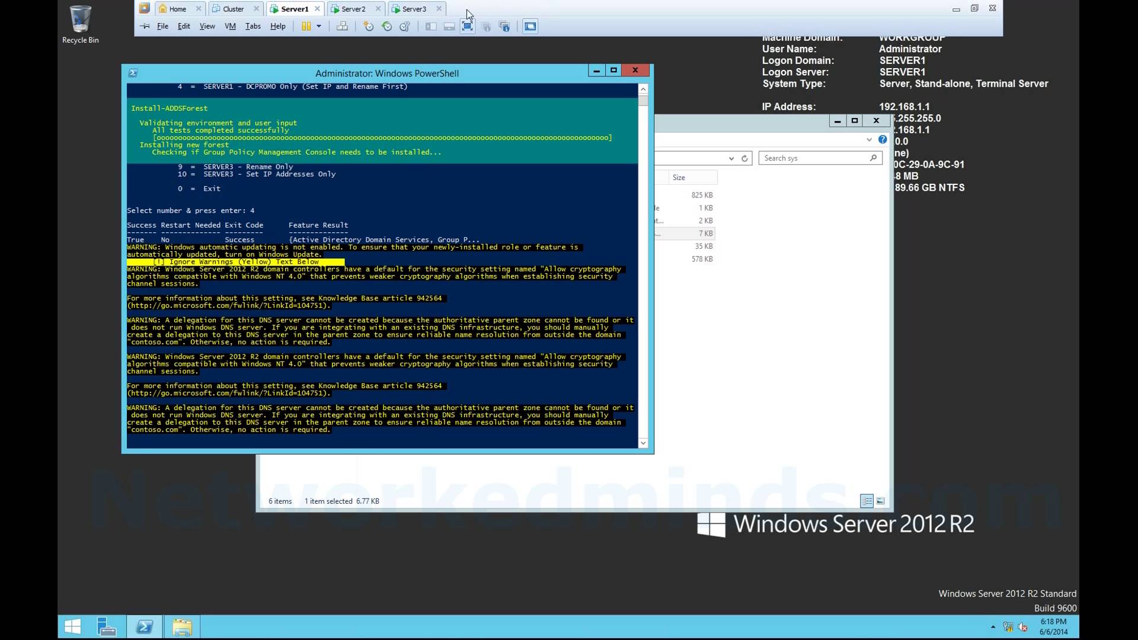The image size is (1138, 640).
Task: Open the Edit menu
Action: pos(184,26)
